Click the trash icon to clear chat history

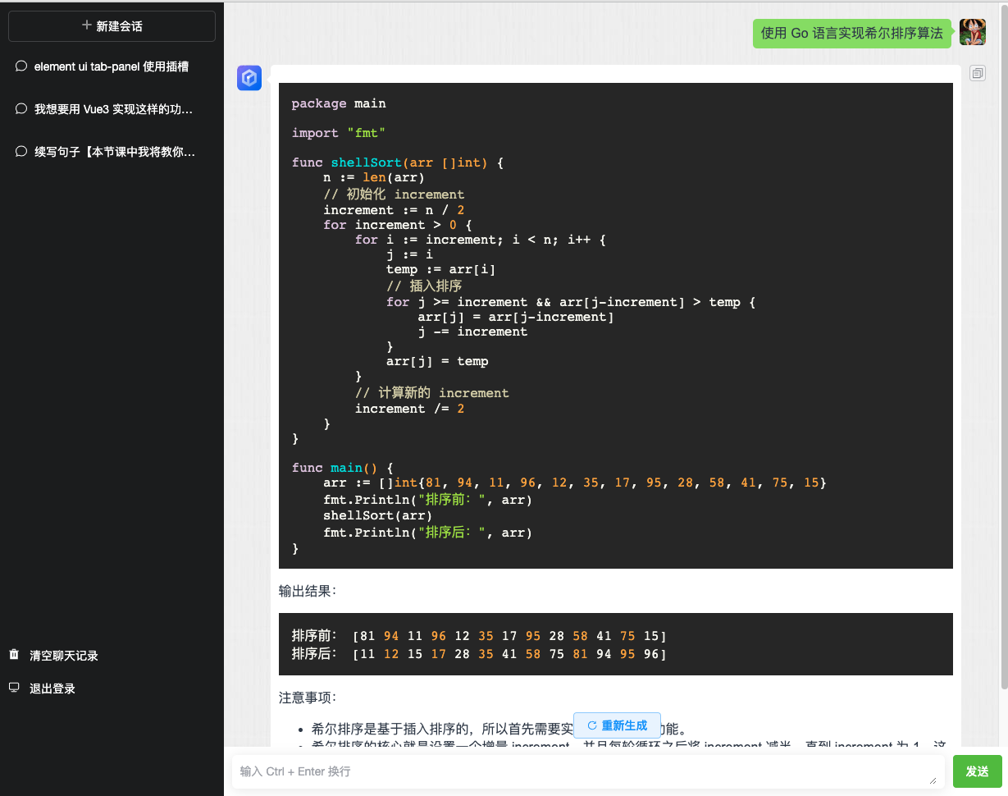[14, 655]
